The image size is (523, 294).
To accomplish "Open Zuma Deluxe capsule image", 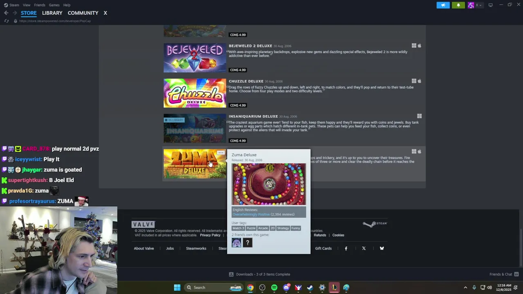I will (195, 164).
